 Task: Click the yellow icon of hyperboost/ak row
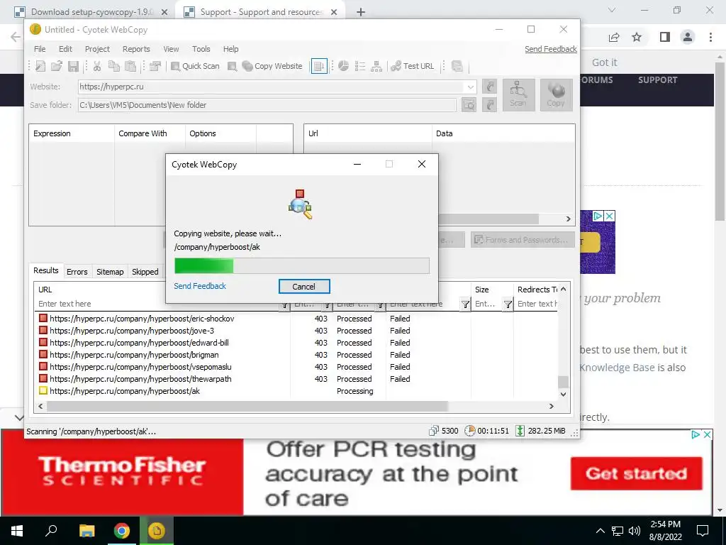tap(43, 391)
